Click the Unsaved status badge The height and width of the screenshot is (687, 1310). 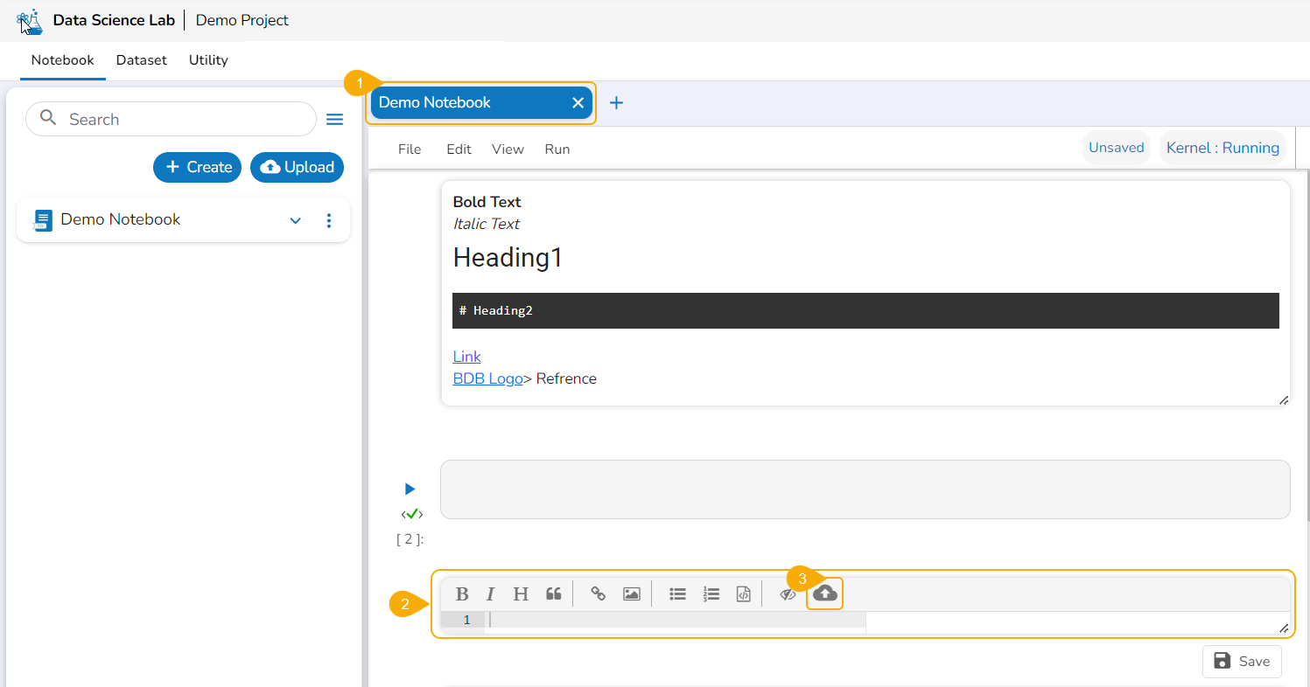pos(1116,148)
